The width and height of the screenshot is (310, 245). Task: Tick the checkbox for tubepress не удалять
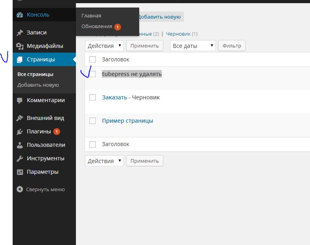93,74
